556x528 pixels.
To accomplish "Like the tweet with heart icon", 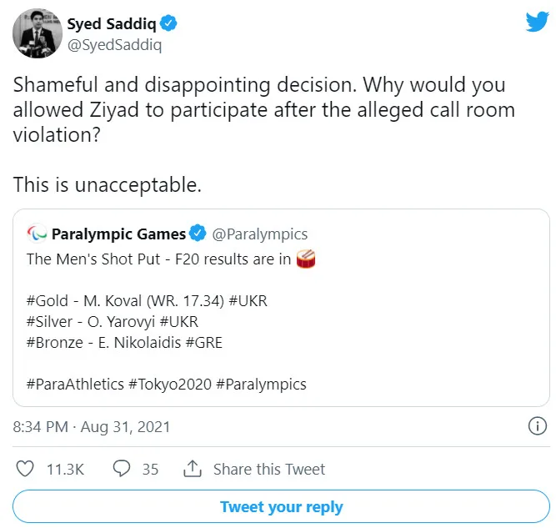I will coord(26,469).
